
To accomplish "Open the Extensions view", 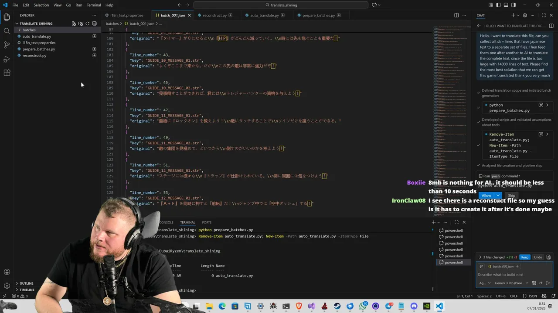I will pyautogui.click(x=7, y=73).
